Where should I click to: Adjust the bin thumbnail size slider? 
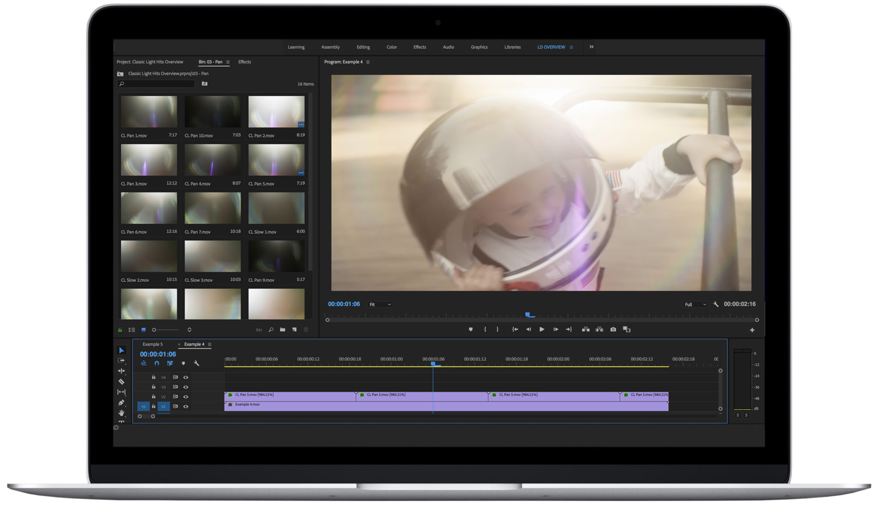(165, 330)
